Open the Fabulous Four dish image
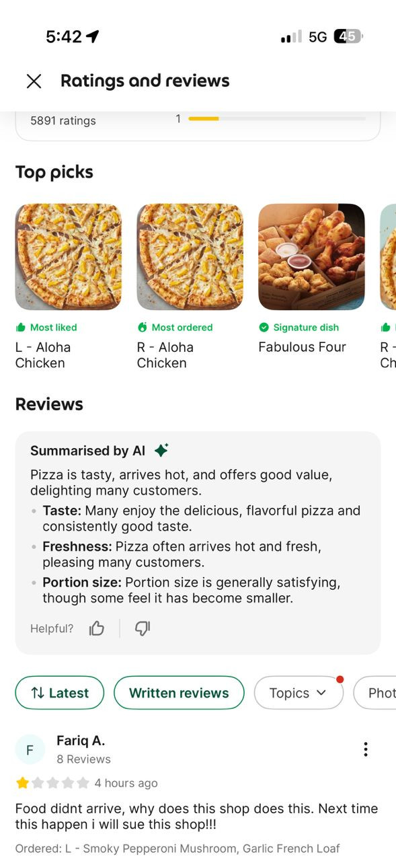 [x=311, y=257]
